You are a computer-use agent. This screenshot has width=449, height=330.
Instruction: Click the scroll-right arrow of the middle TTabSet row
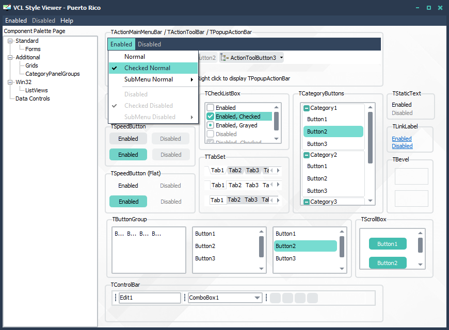pos(278,185)
